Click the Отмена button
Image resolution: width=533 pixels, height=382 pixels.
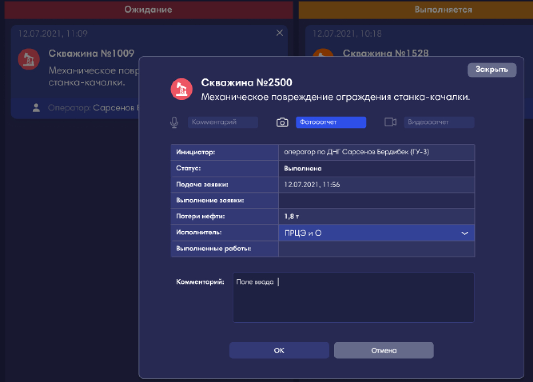pyautogui.click(x=384, y=350)
